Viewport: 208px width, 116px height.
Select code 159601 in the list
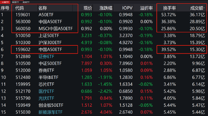click(x=23, y=15)
